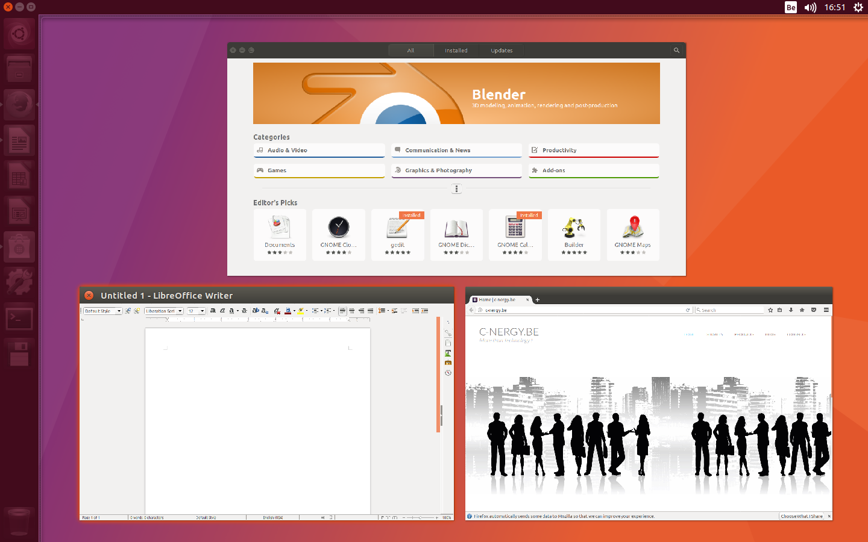Click the search icon in Software header
This screenshot has height=542, width=868.
point(676,51)
